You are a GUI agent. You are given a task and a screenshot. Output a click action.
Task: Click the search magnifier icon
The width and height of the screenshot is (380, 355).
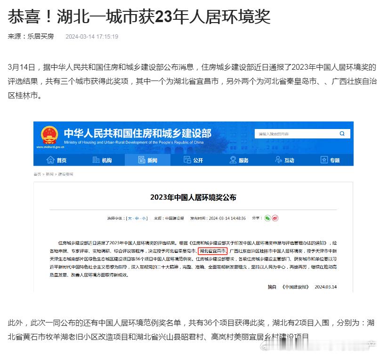[x=342, y=134]
